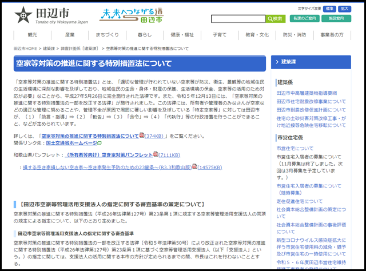Click the 建築係 sidebar section heading
Image resolution: width=366 pixels, height=271 pixels.
pos(285,82)
